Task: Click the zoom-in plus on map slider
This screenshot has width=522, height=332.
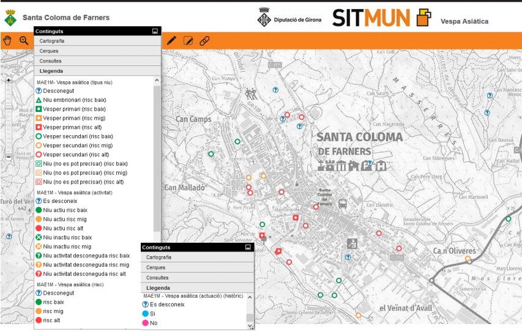Action: [x=9, y=80]
